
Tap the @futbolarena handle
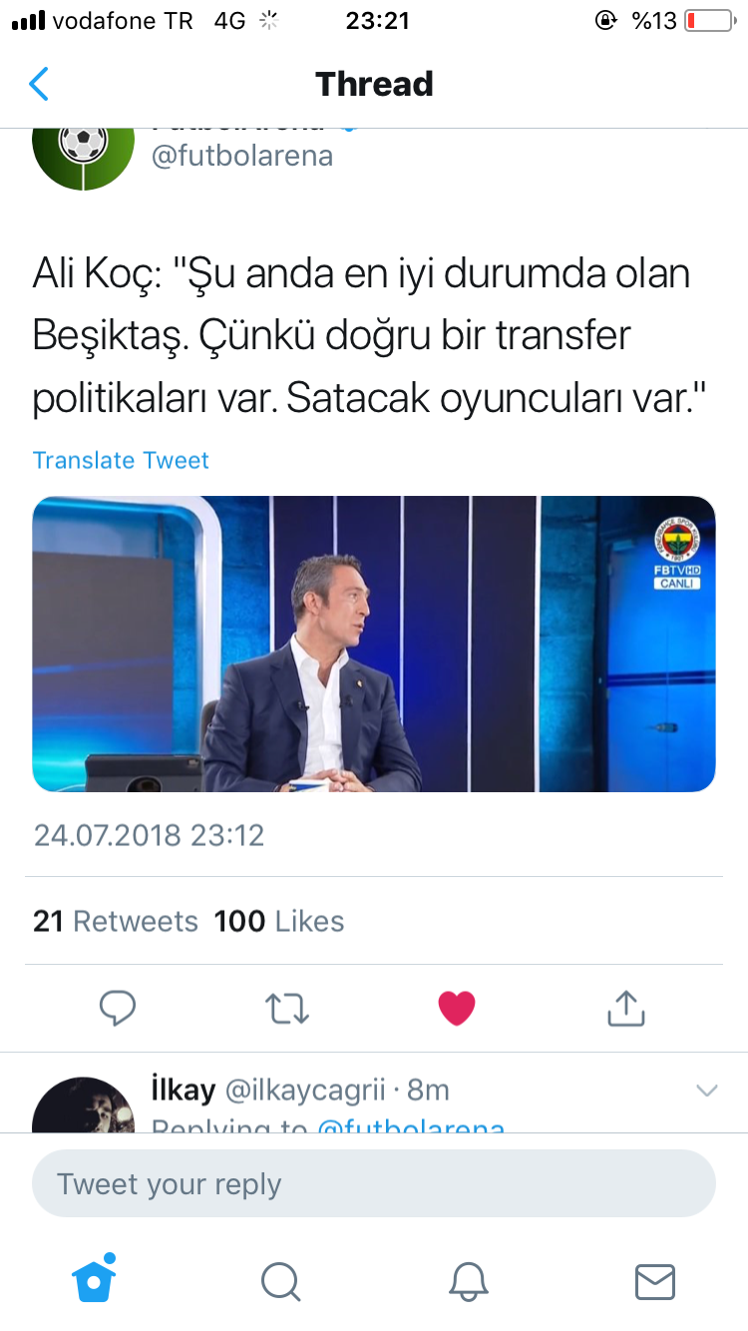tap(242, 157)
